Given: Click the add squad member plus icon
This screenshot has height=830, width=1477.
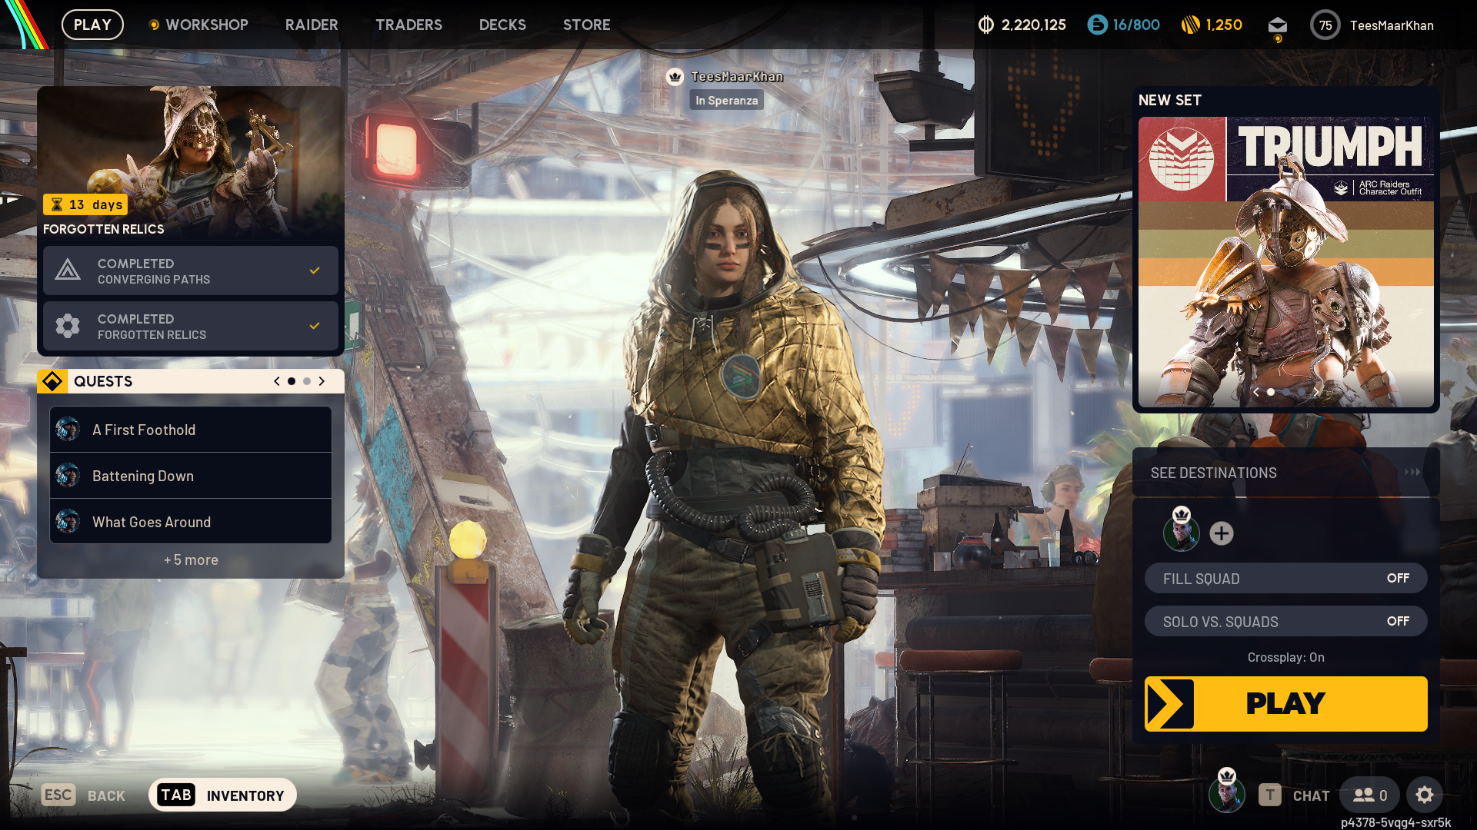Looking at the screenshot, I should click(x=1222, y=533).
